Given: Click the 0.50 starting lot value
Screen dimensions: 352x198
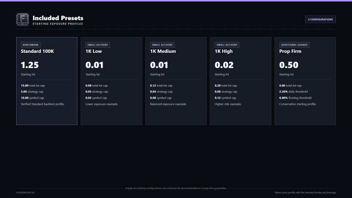Looking at the screenshot, I should (289, 65).
